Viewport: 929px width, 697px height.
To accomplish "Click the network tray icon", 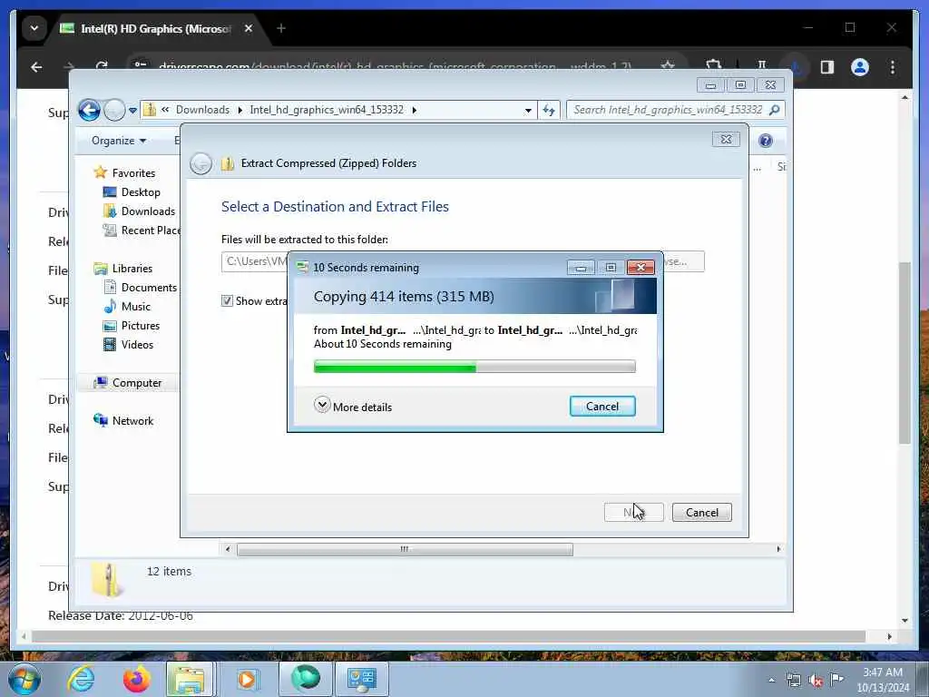I will (x=793, y=681).
